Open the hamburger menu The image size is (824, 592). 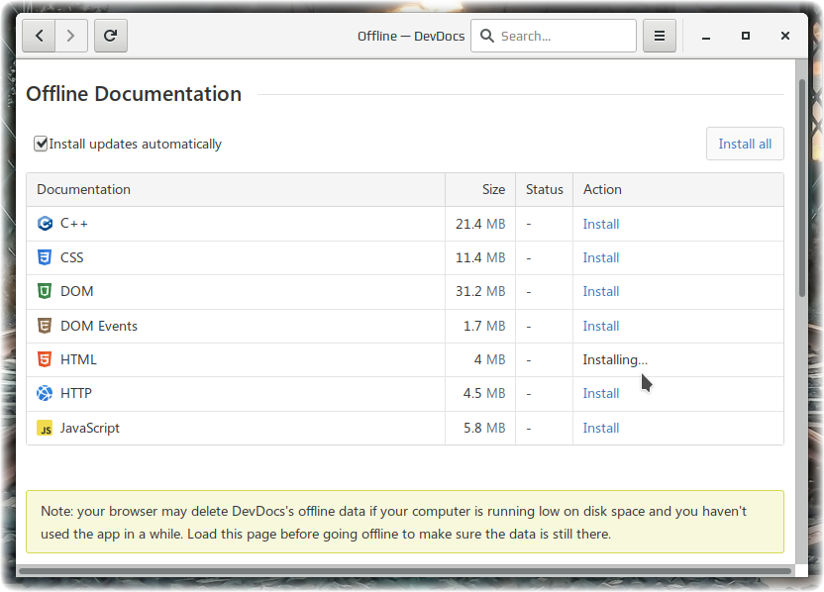(x=659, y=36)
